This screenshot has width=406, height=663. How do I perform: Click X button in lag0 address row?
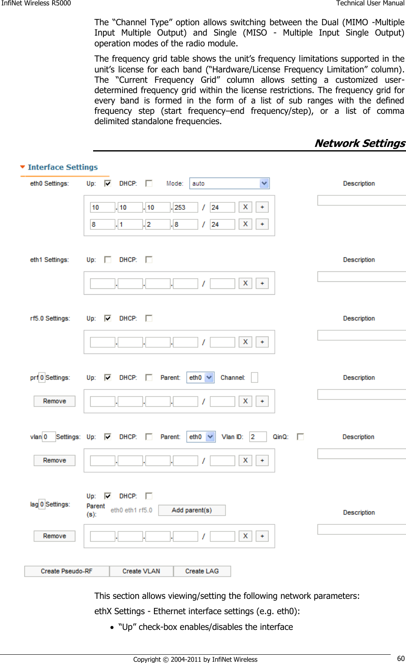245,536
